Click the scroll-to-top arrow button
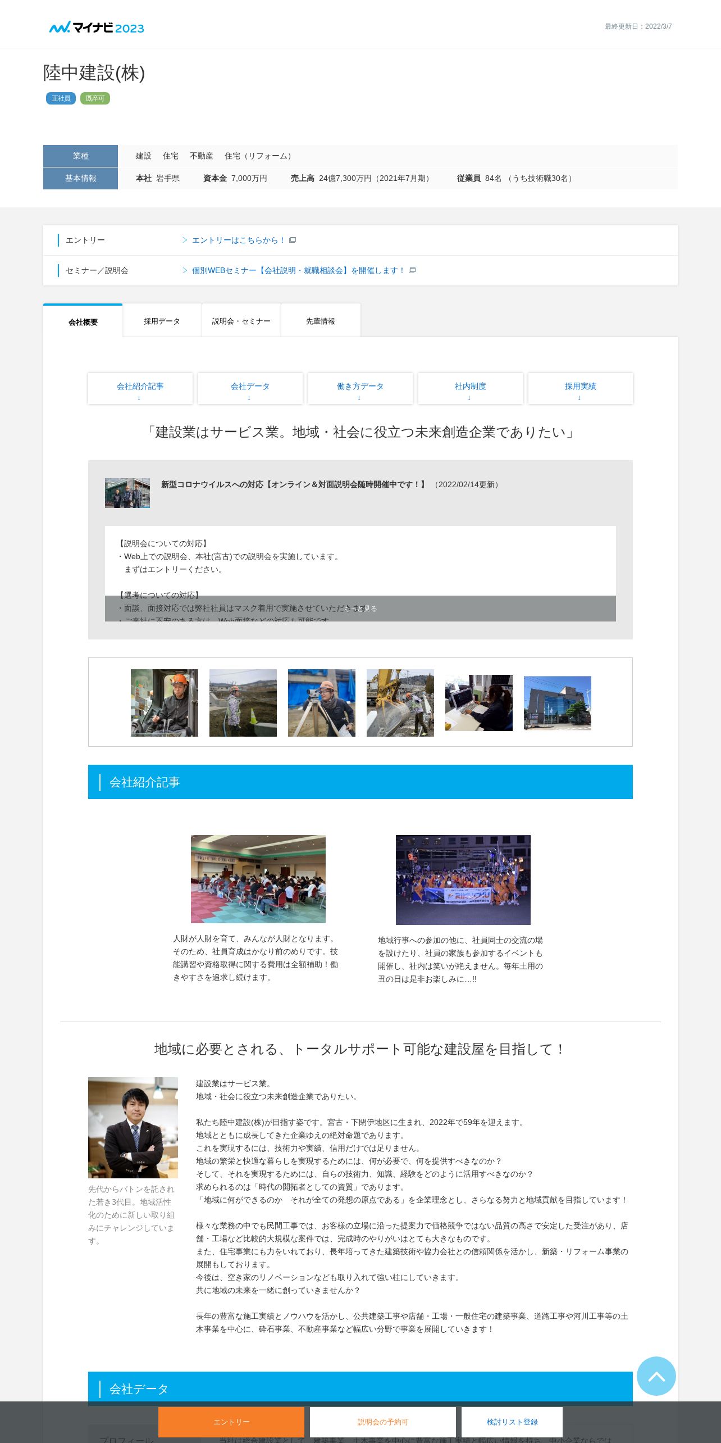This screenshot has height=1443, width=721. pyautogui.click(x=656, y=1376)
